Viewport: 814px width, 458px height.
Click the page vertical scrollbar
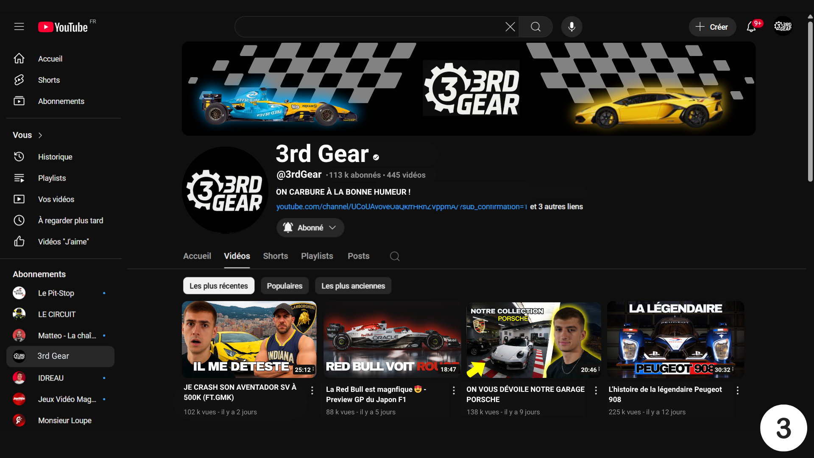click(810, 102)
